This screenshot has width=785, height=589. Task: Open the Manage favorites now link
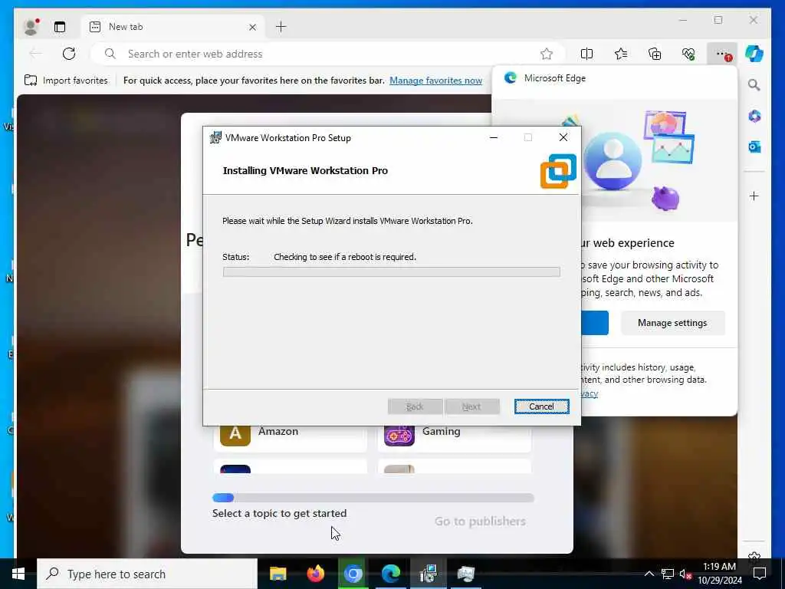pos(435,80)
